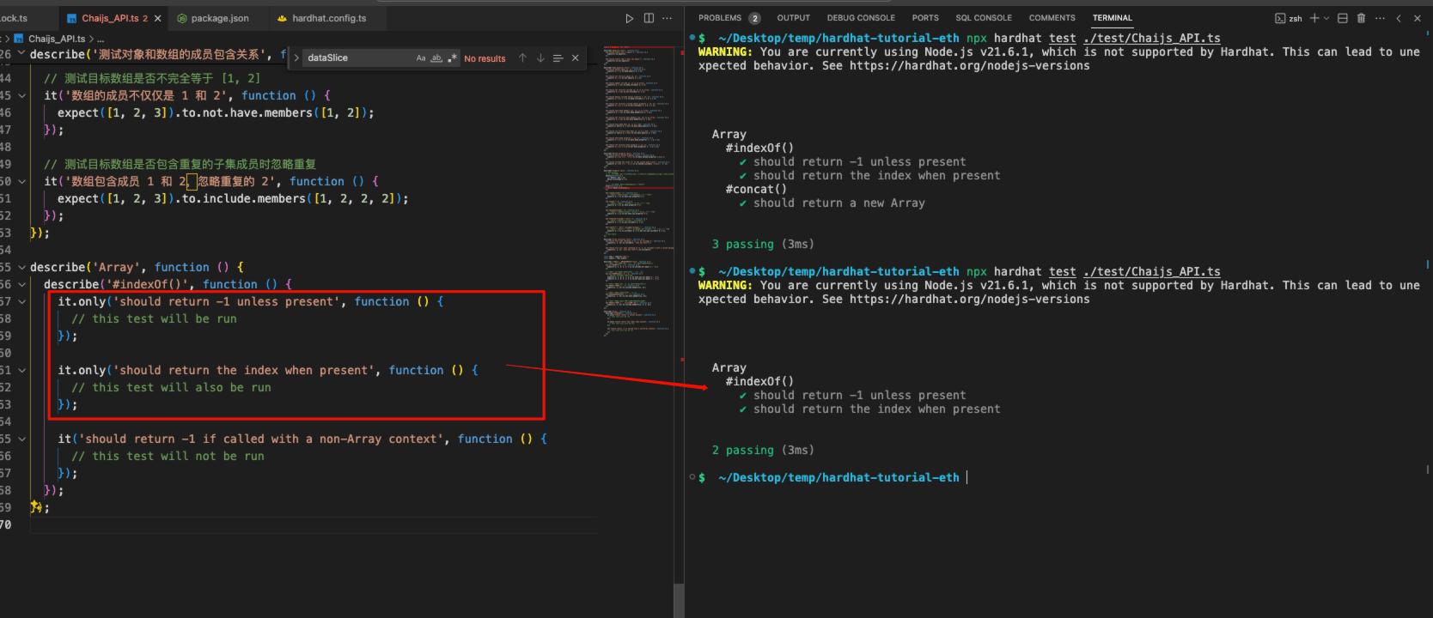Click ./test/Chaijs_API.ts path in second command
The width and height of the screenshot is (1433, 618).
click(x=1151, y=272)
